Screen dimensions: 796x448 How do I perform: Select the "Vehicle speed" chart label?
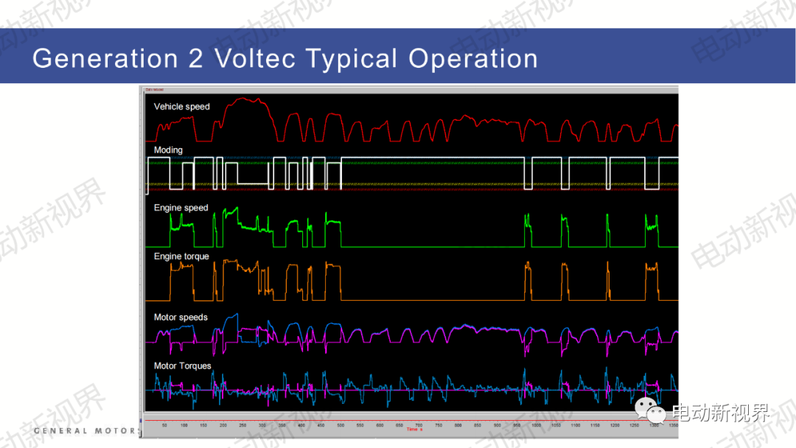[182, 107]
